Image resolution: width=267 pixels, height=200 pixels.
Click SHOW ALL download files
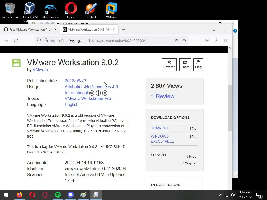point(159,155)
